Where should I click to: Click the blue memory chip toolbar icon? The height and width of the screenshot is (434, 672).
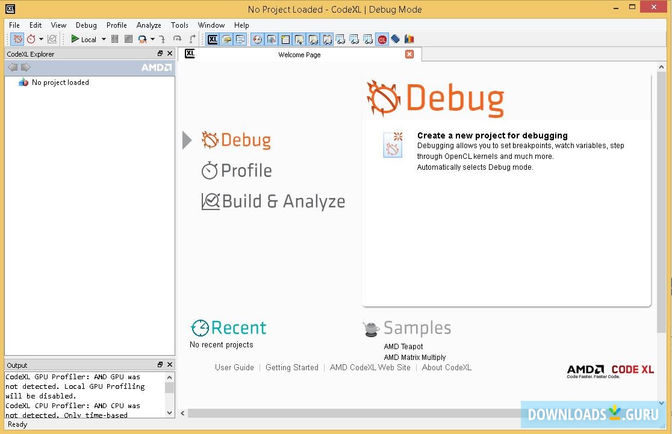click(396, 39)
